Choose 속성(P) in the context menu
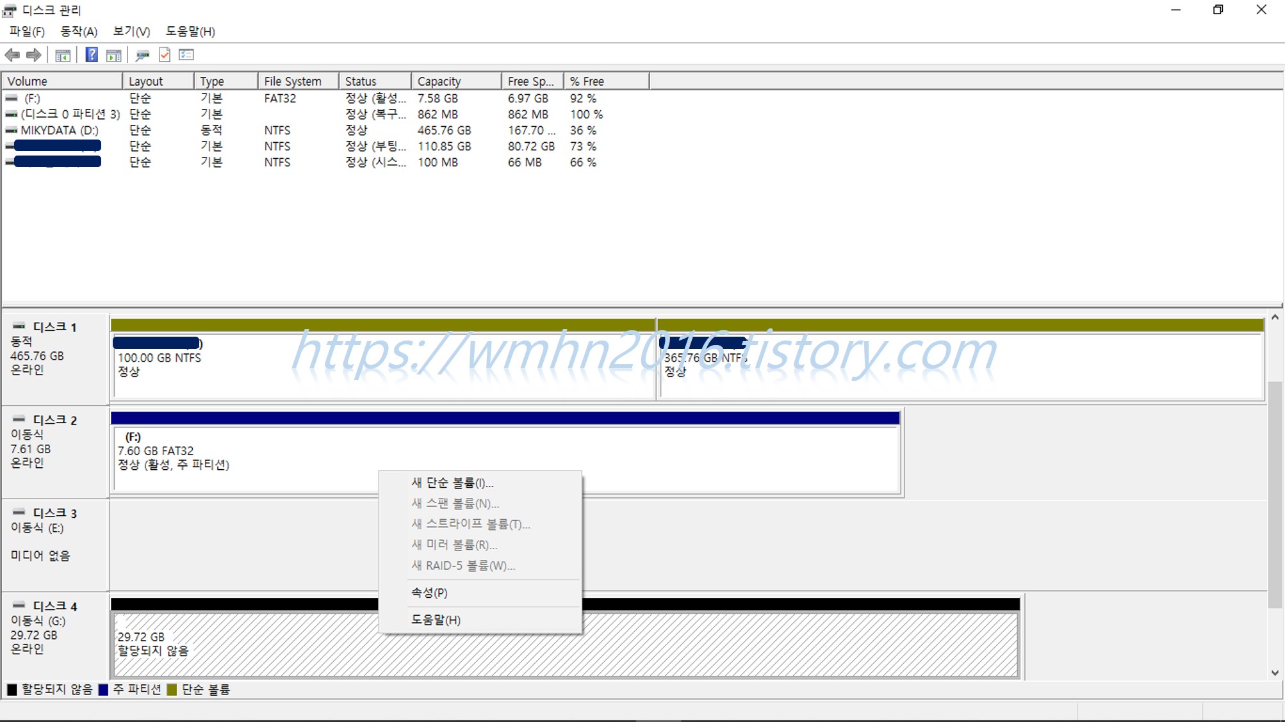The width and height of the screenshot is (1285, 722). click(429, 593)
